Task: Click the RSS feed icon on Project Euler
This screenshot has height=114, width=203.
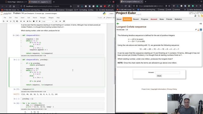Action: click(x=202, y=16)
